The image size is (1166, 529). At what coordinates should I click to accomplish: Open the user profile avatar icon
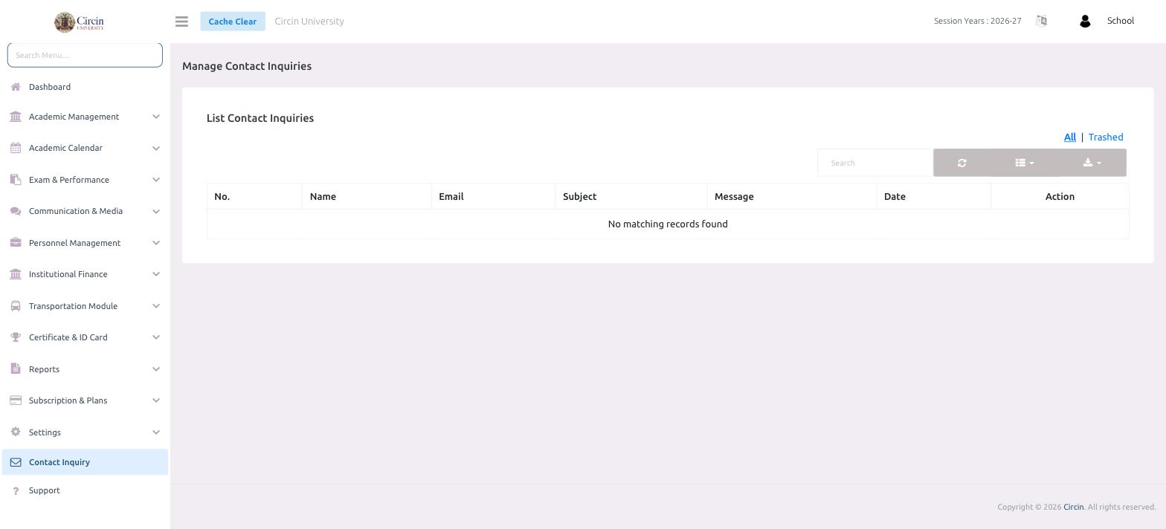tap(1084, 22)
